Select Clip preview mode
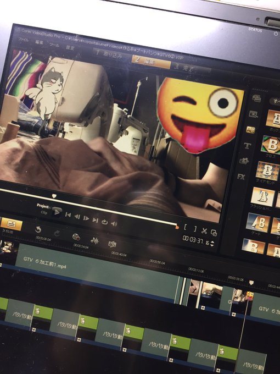This screenshot has width=280, height=374. click(x=44, y=212)
